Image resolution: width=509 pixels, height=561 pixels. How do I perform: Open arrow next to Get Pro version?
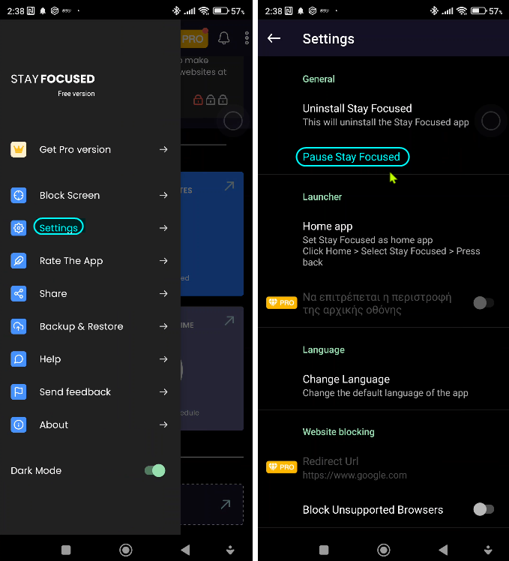163,149
